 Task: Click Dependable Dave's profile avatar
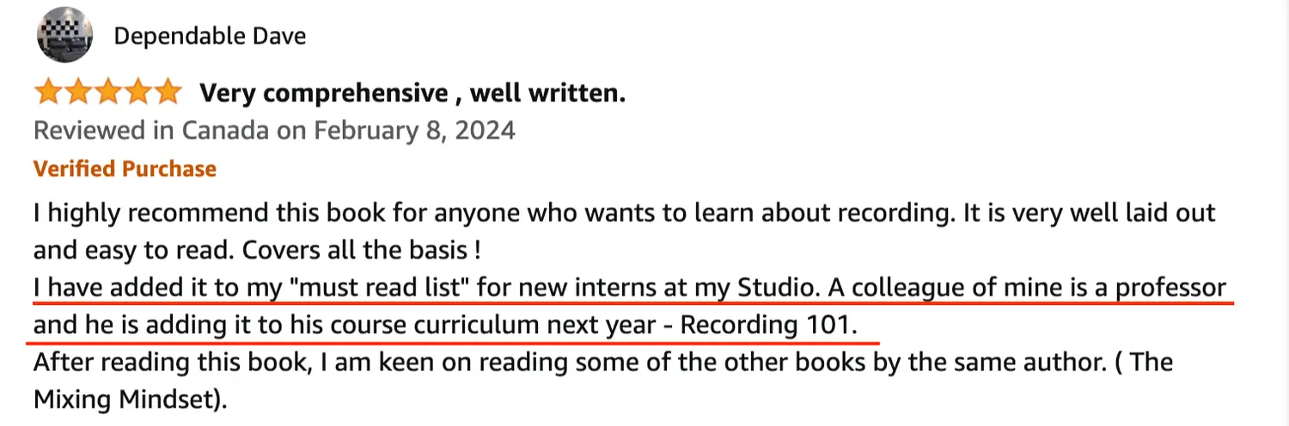click(64, 35)
